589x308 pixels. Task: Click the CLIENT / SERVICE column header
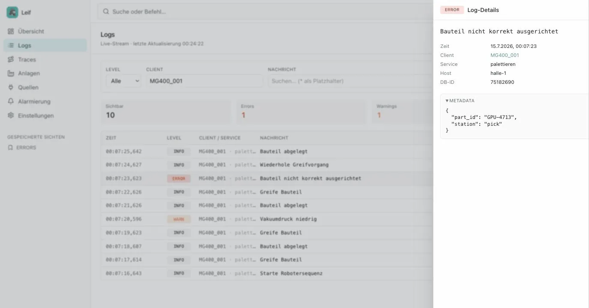(220, 138)
